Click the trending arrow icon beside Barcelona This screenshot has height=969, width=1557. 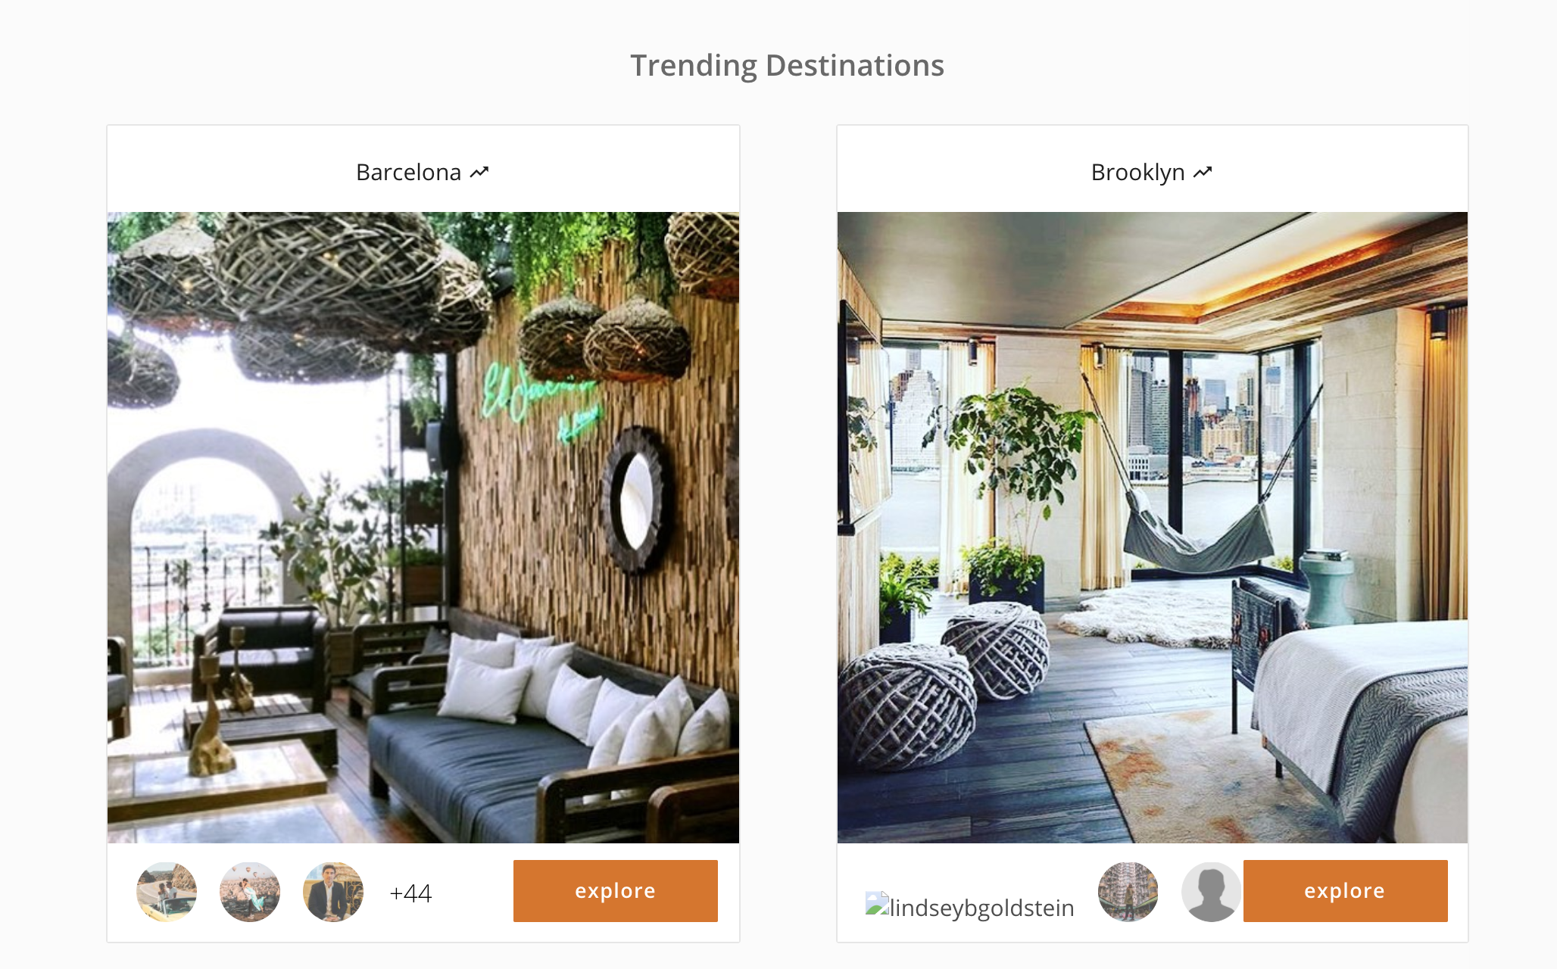coord(479,173)
